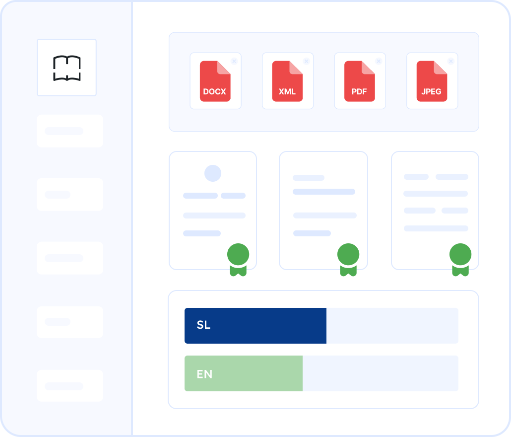Click the green certification badge on middle document

pyautogui.click(x=348, y=259)
